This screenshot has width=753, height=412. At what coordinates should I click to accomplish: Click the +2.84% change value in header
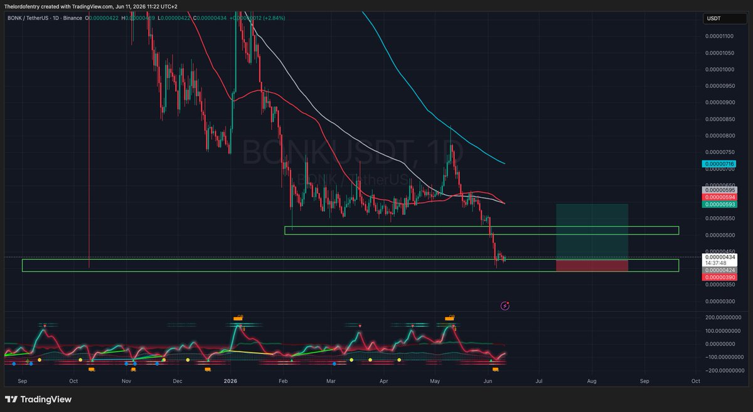pos(274,18)
